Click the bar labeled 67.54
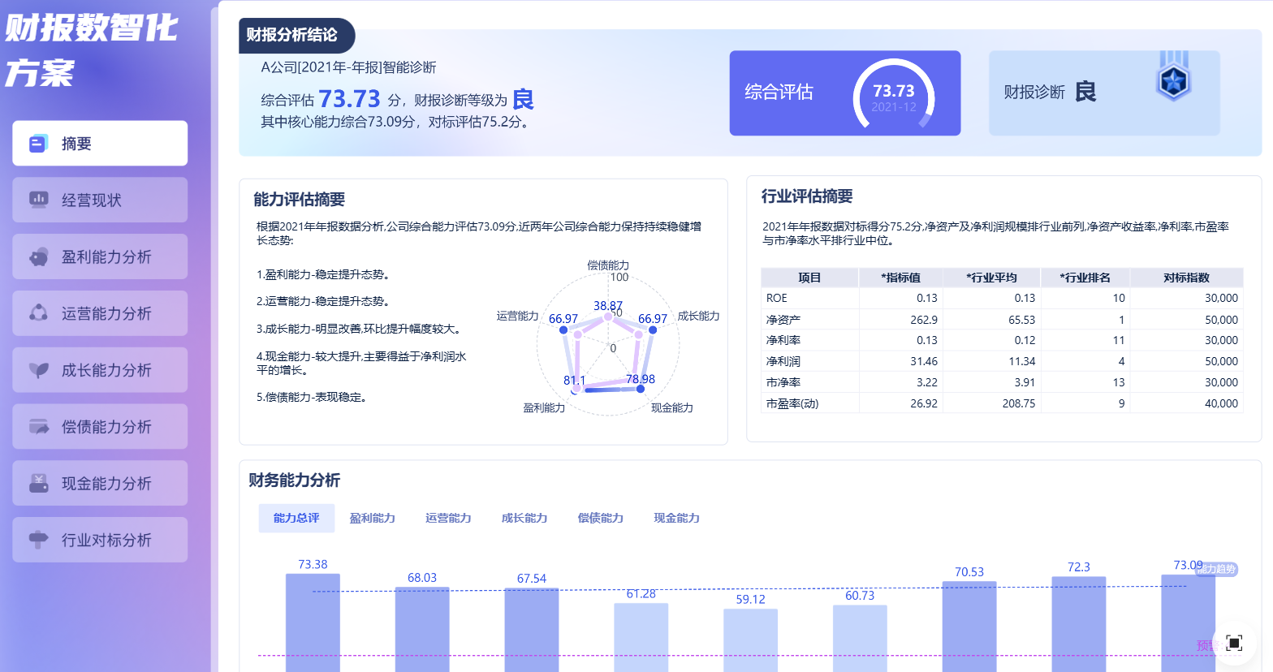 532,630
